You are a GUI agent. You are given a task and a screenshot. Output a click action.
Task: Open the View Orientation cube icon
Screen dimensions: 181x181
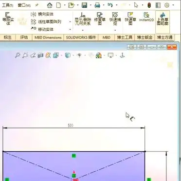[55, 55]
